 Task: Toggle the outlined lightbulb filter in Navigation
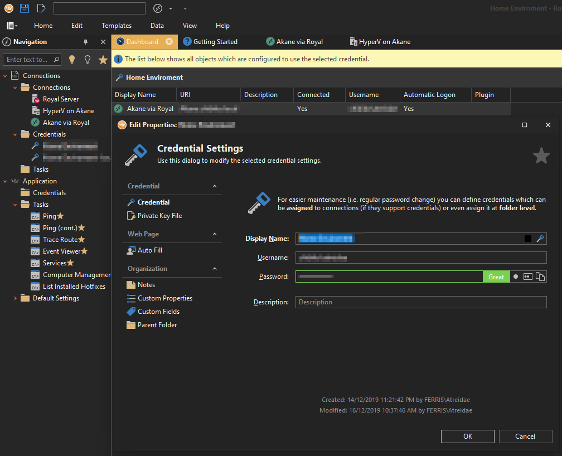point(88,60)
